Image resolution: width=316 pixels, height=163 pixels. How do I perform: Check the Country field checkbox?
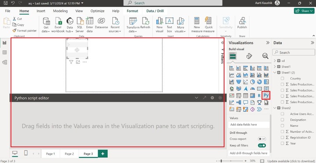[x=282, y=79]
